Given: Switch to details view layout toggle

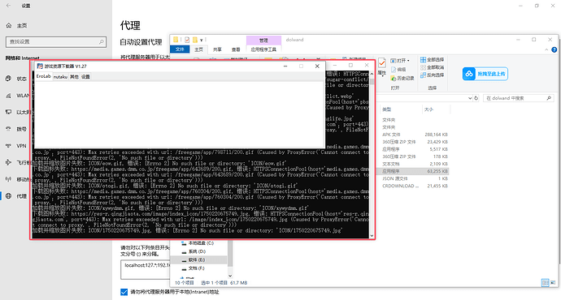Looking at the screenshot, I should pyautogui.click(x=545, y=283).
